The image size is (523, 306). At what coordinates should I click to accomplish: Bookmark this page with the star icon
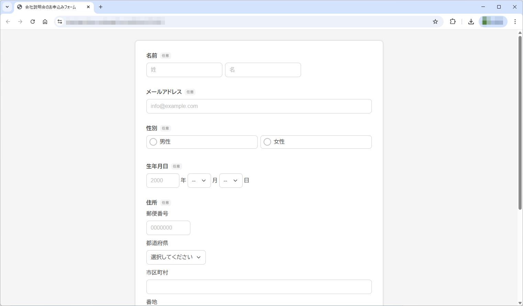tap(435, 21)
